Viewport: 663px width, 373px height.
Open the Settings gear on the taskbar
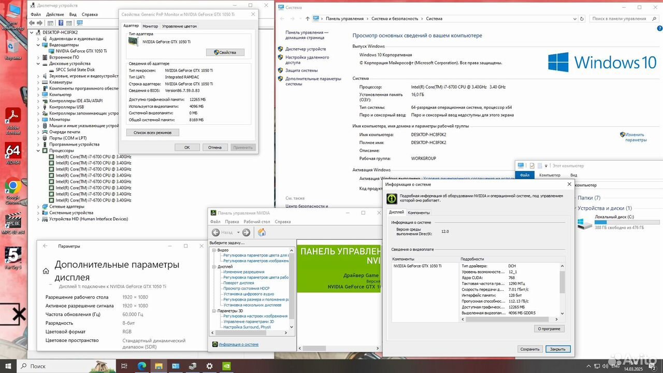click(209, 366)
